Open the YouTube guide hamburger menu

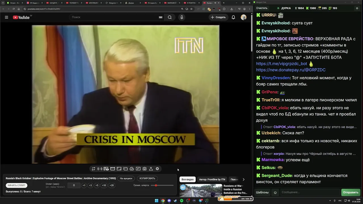7,17
